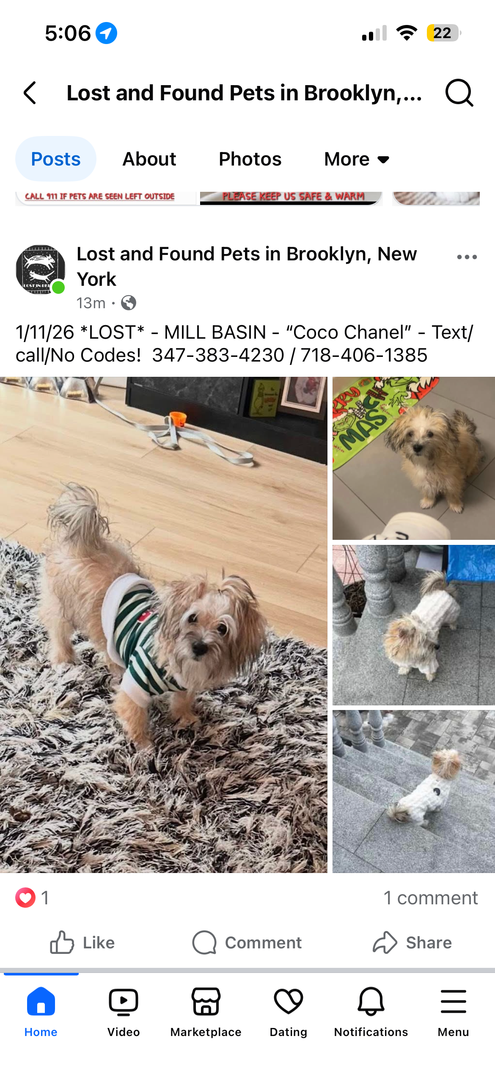View the 1 comment link
Image resolution: width=495 pixels, height=1072 pixels.
point(431,898)
